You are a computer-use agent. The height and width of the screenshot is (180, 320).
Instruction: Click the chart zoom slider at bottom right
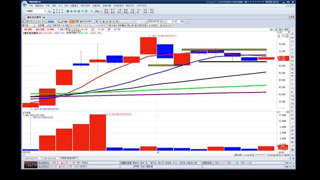tap(261, 155)
